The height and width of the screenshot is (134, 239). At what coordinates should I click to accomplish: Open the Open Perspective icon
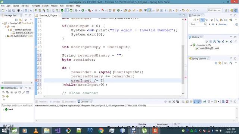click(226, 10)
